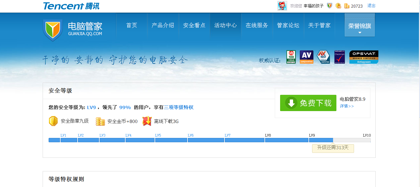420x187 pixels.
Task: Click the 安全金币+800 coins icon
Action: point(100,121)
